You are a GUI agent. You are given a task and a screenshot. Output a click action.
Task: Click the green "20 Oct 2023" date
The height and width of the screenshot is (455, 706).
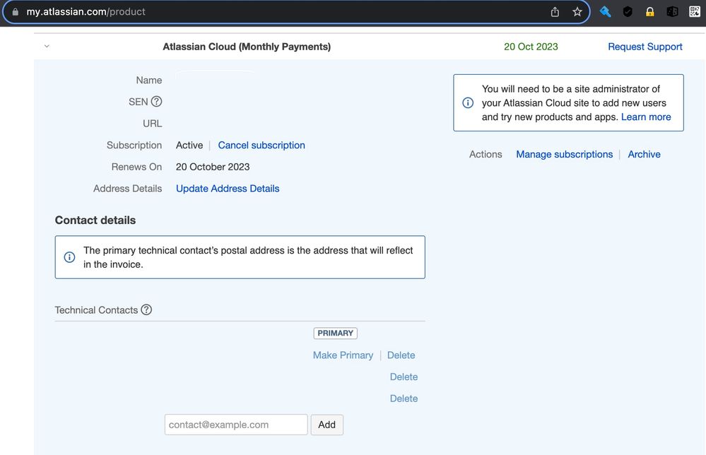(531, 47)
